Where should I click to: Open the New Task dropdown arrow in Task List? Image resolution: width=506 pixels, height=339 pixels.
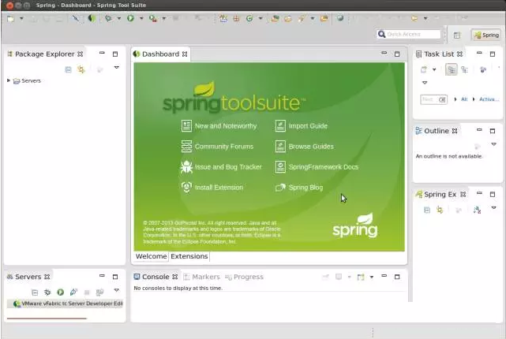point(434,69)
